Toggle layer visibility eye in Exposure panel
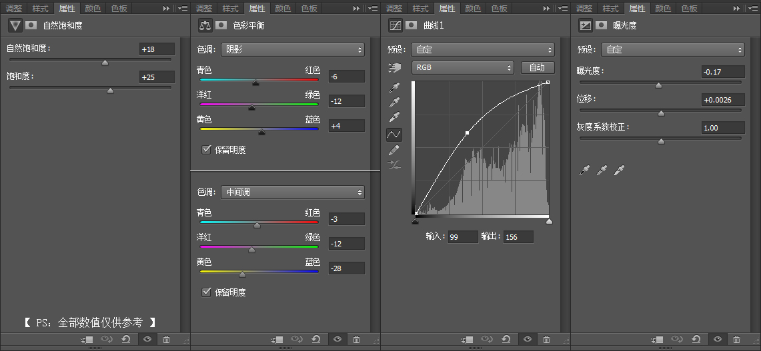Screen dimensions: 761x351 [718, 340]
